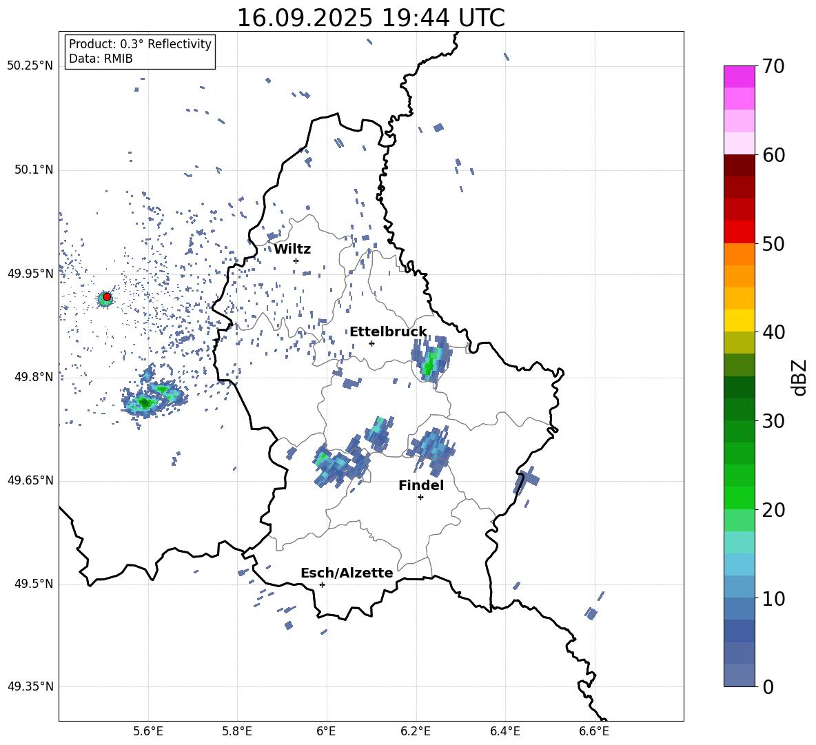
Task: Click the 'Data: RMIB' label
Action: pos(101,59)
